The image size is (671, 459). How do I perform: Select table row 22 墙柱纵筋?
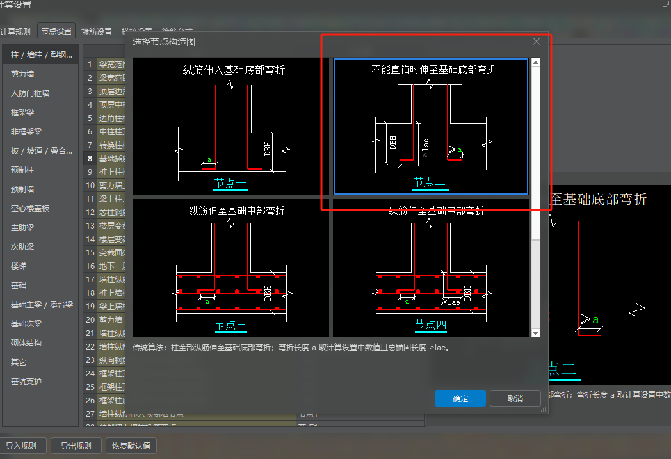click(104, 346)
